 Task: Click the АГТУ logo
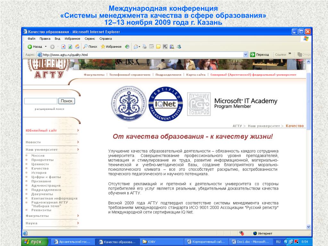coord(49,69)
